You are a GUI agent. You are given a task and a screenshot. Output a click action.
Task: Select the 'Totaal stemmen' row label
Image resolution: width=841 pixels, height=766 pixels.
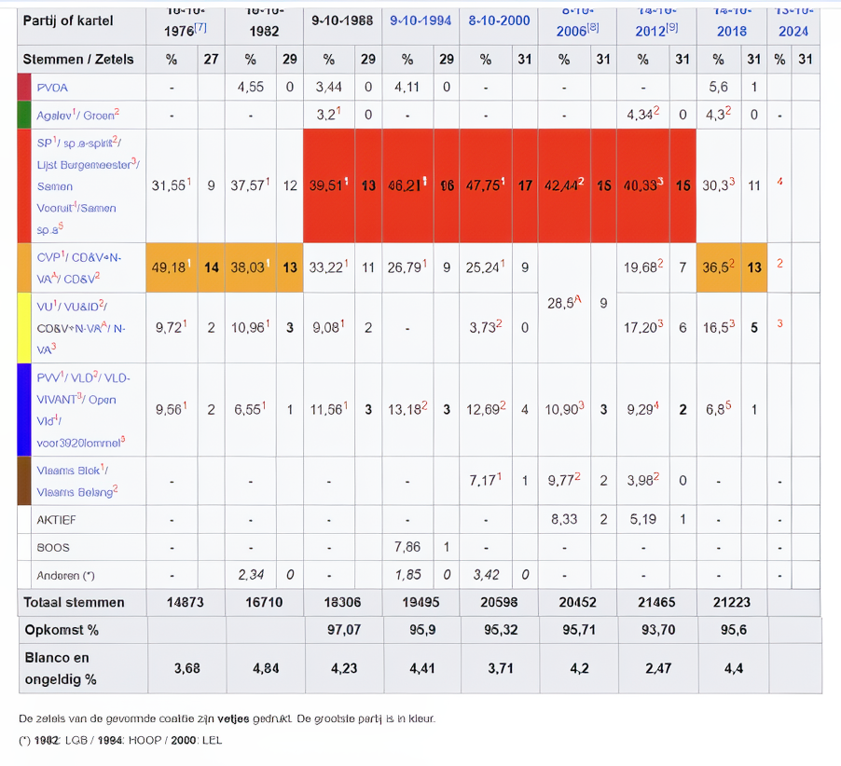click(82, 603)
